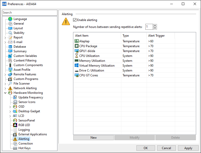Expand the File Scanner node
The height and width of the screenshot is (153, 201).
click(5, 84)
